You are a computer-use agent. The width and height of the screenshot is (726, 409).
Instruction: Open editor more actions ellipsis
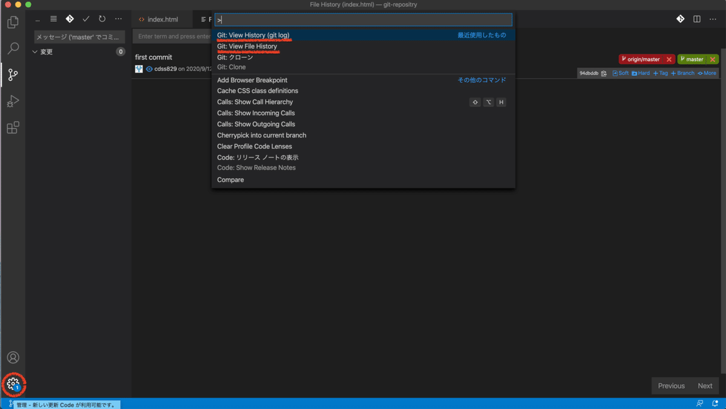coord(713,19)
